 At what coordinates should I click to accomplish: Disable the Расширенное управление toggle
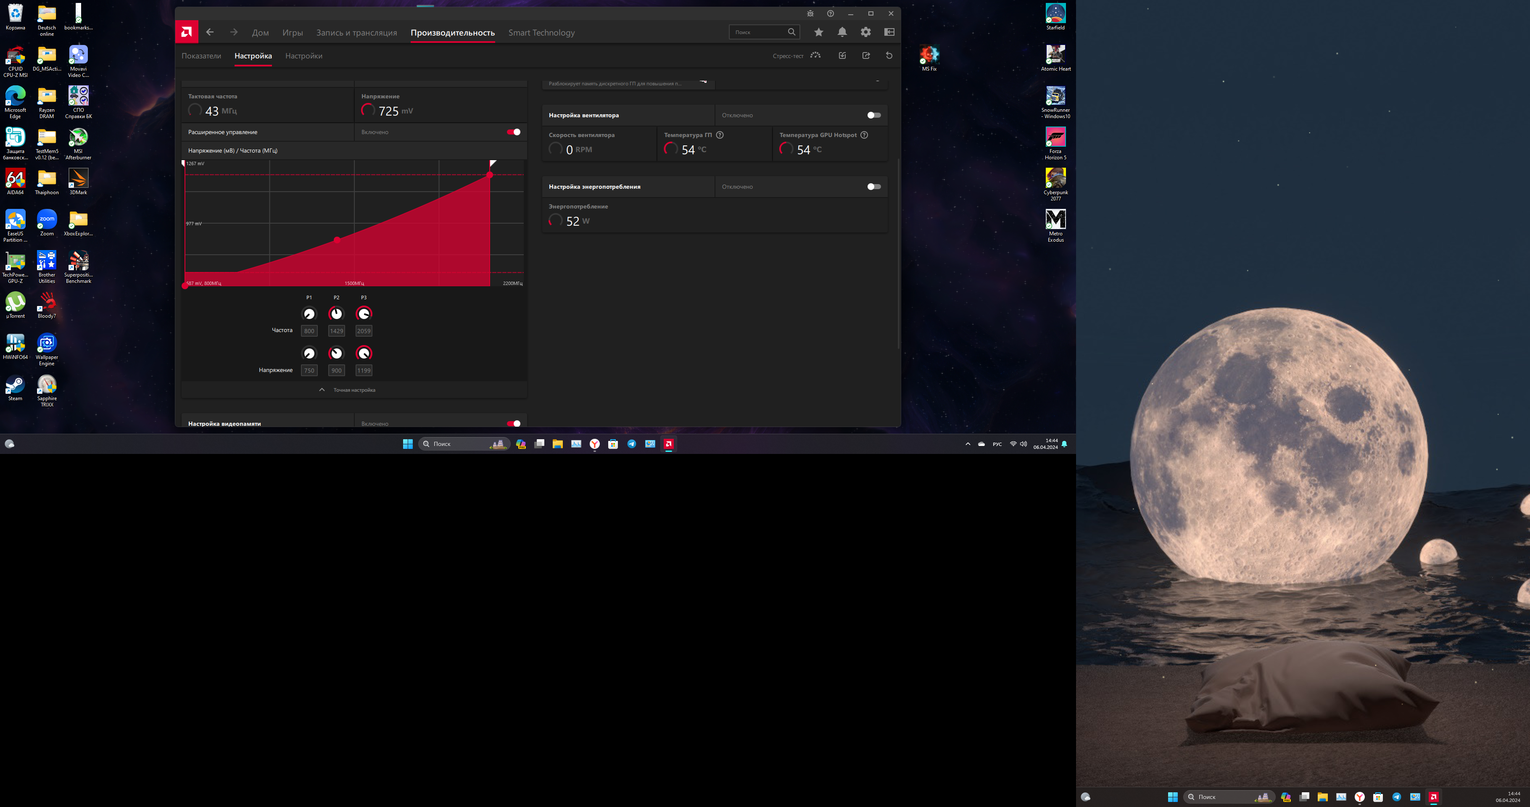[x=514, y=132]
